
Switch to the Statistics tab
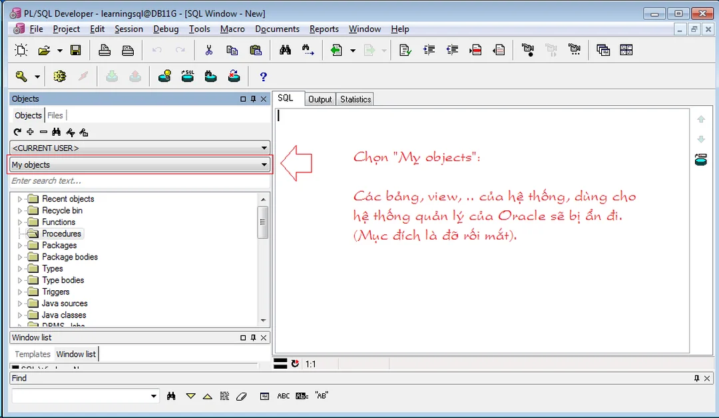pyautogui.click(x=356, y=99)
